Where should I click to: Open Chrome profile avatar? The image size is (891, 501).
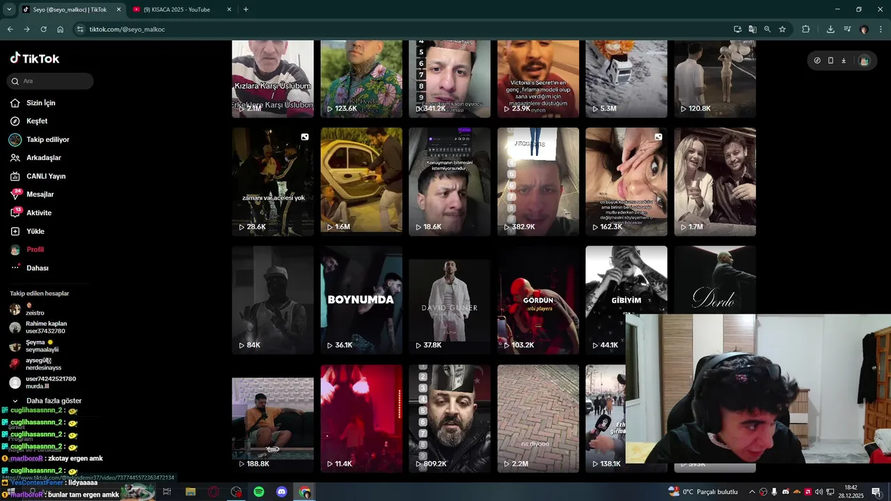pyautogui.click(x=864, y=29)
